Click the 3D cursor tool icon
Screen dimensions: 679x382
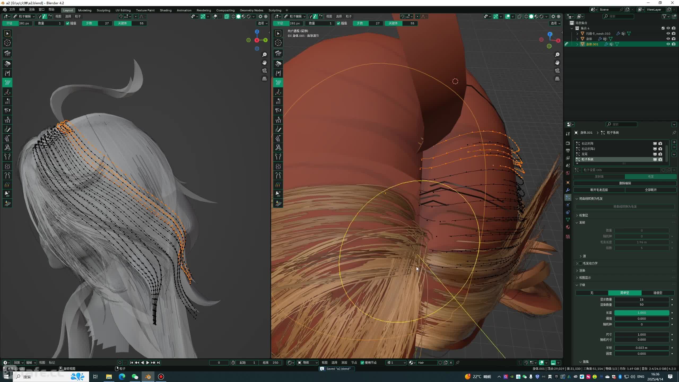(7, 43)
